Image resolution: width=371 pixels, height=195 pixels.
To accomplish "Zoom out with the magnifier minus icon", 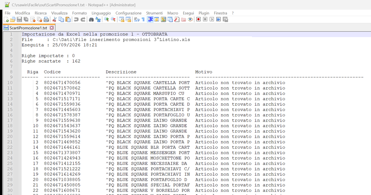I will (x=113, y=20).
